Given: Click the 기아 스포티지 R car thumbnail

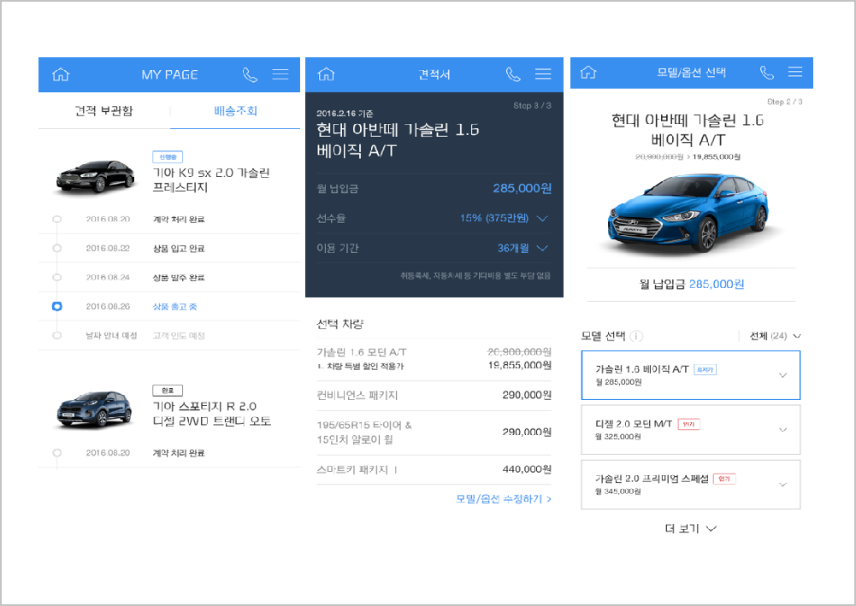Looking at the screenshot, I should (x=94, y=409).
